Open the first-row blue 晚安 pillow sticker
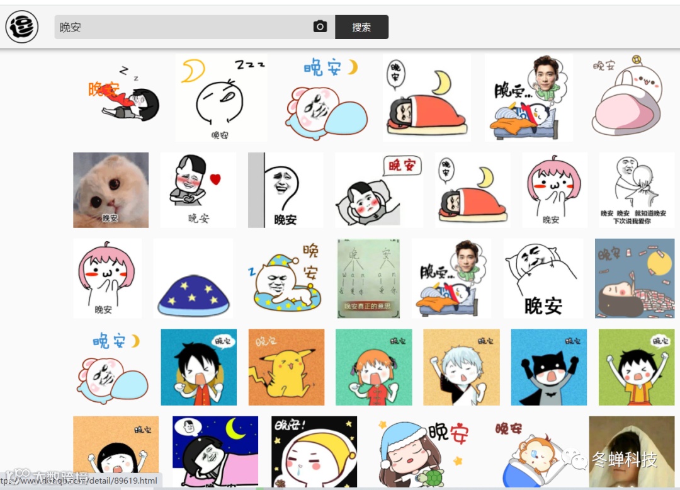Viewport: 680px width, 490px height. tap(327, 98)
